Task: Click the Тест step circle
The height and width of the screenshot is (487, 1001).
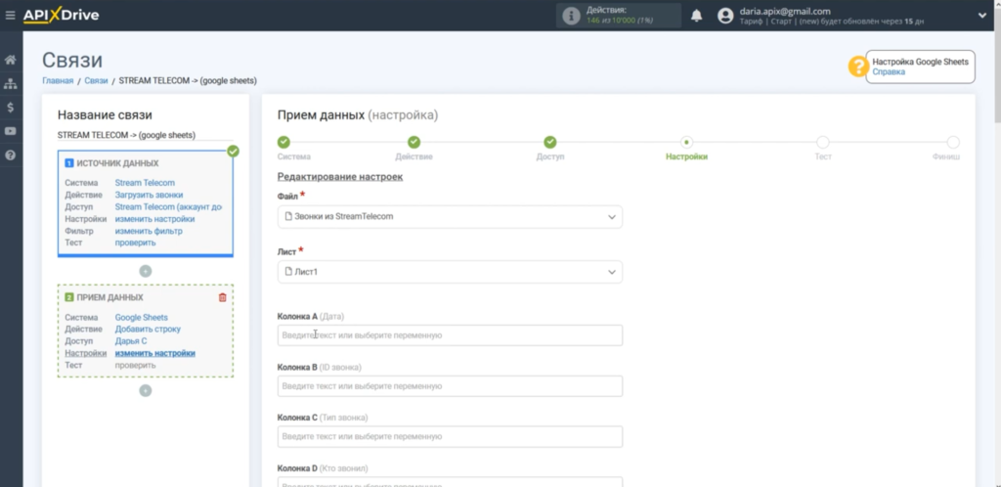Action: pyautogui.click(x=823, y=143)
